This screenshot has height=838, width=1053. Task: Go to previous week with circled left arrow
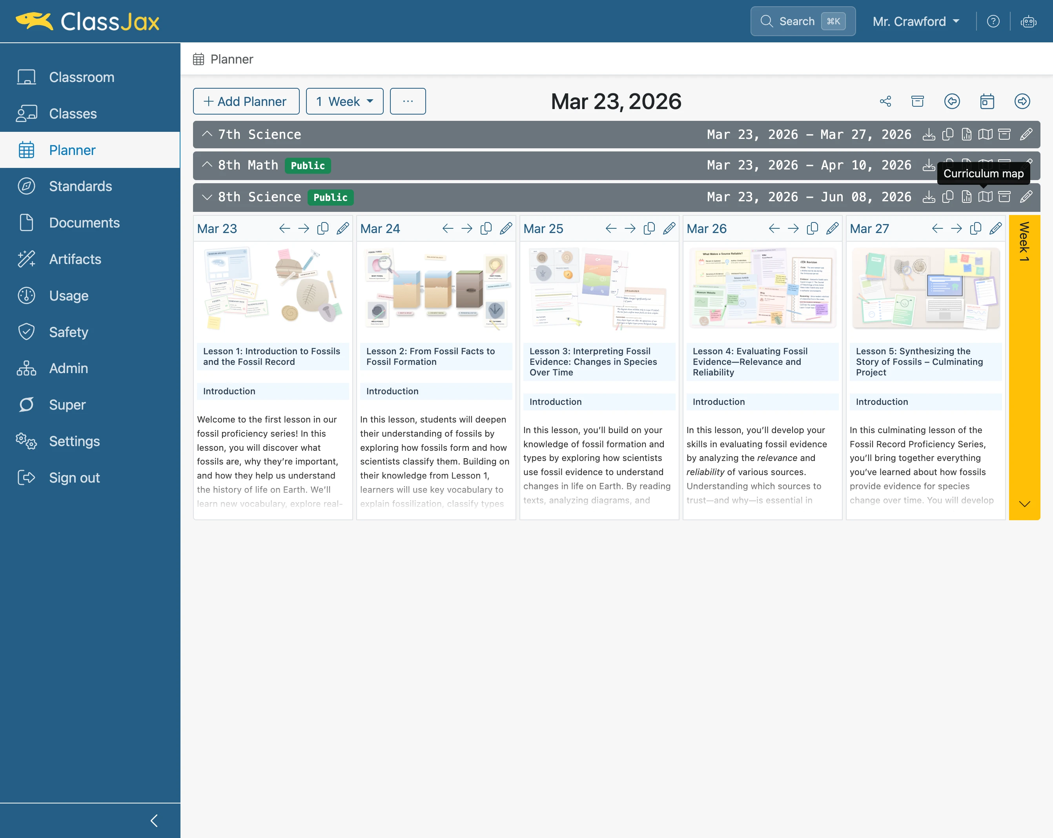(x=952, y=101)
